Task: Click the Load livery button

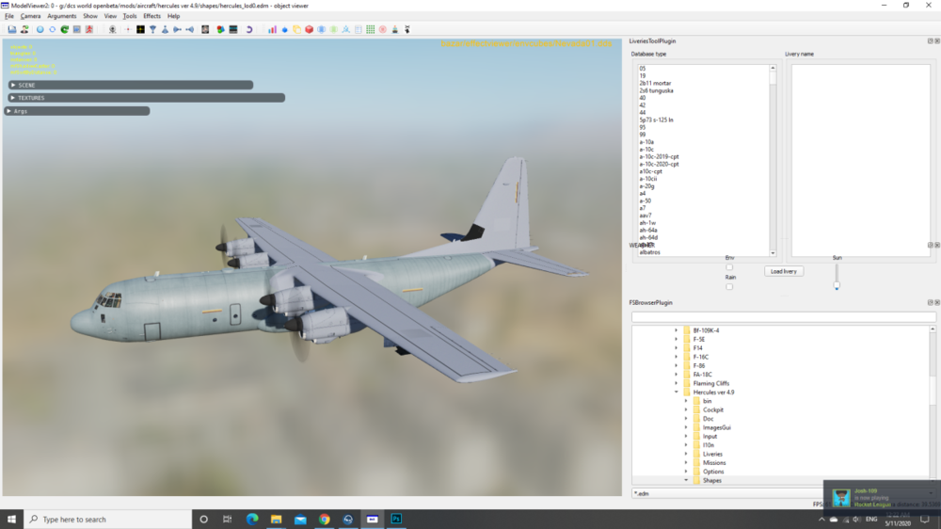Action: [784, 271]
